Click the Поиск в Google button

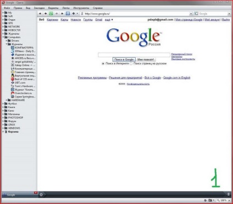pos(124,59)
